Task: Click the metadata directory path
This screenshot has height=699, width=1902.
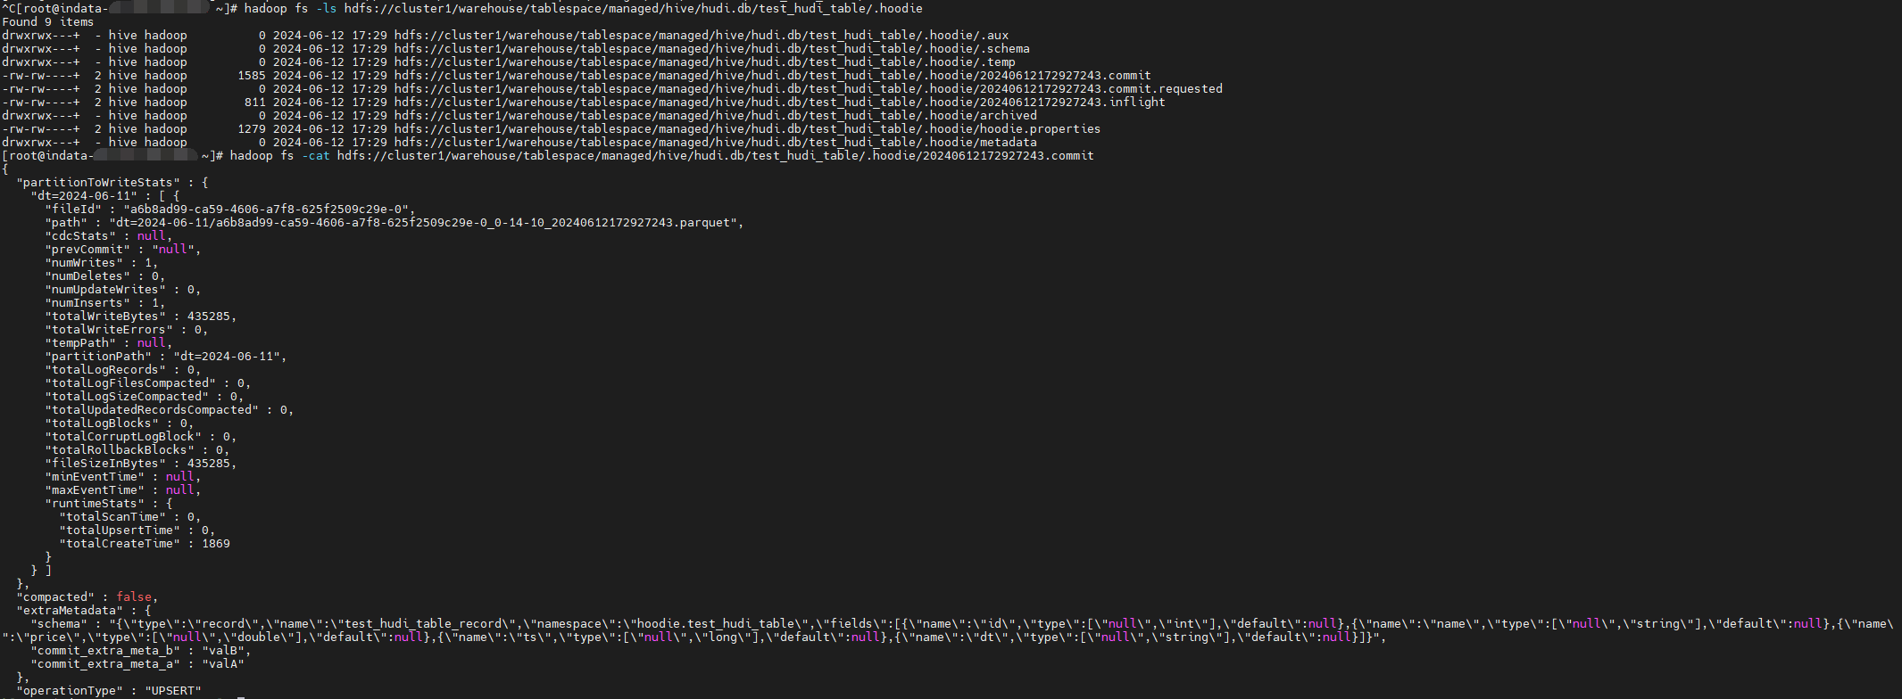Action: pyautogui.click(x=715, y=143)
